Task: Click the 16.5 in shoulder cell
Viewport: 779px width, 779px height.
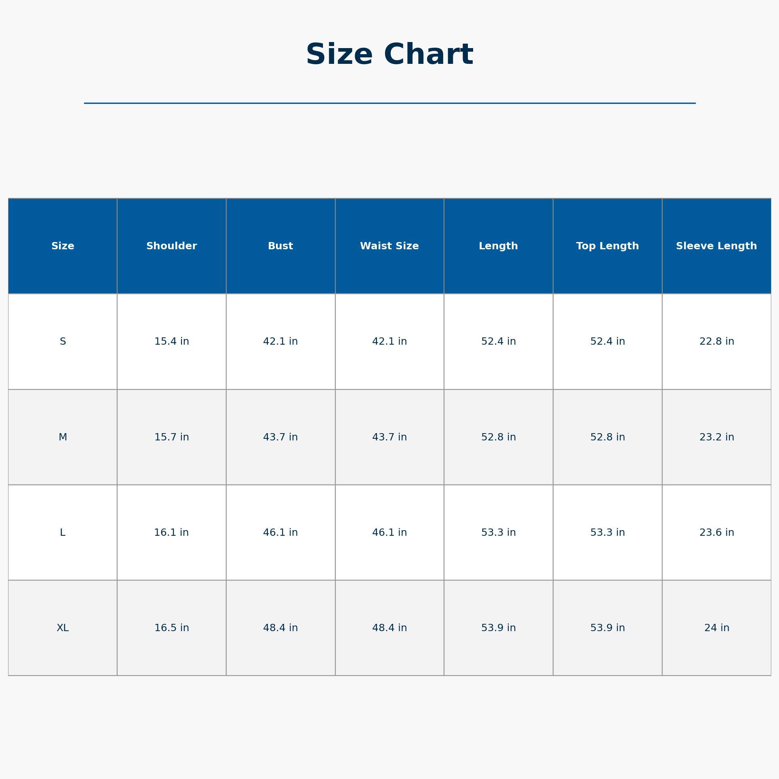Action: (x=171, y=628)
